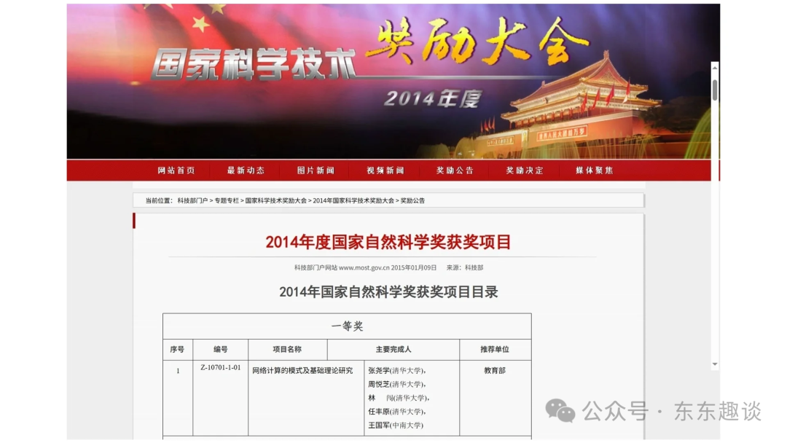Open the 国家科学技术奖励大会 breadcrumb link
The height and width of the screenshot is (443, 787).
[x=275, y=200]
